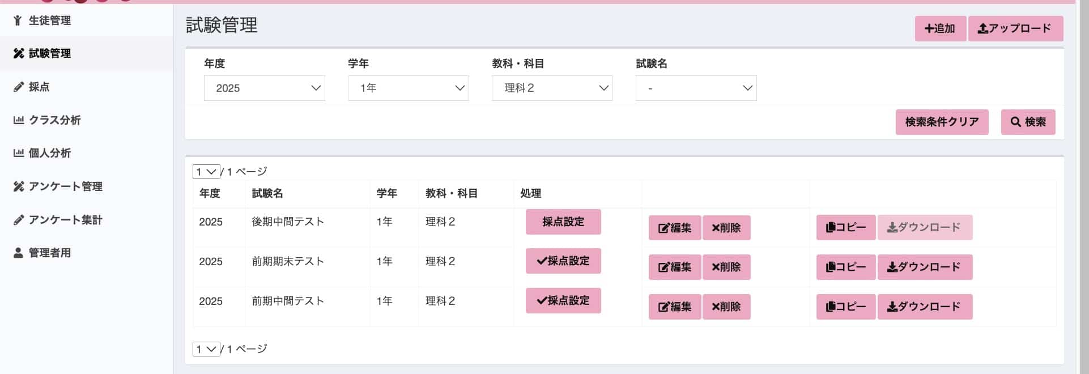
Task: Click アップロード button at top right
Action: 1015,28
